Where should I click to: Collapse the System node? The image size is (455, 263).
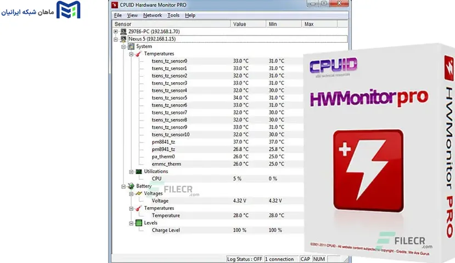coord(123,47)
